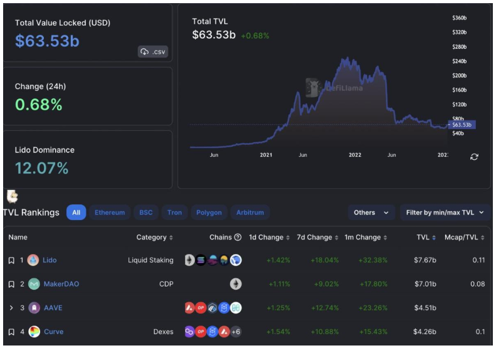Image resolution: width=496 pixels, height=348 pixels.
Task: Filter rankings by BSC
Action: coord(146,213)
